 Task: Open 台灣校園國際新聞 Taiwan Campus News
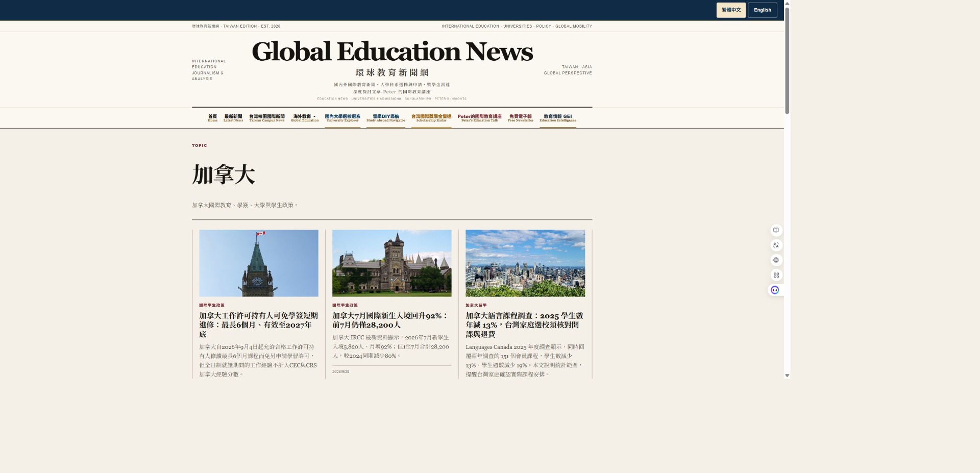pyautogui.click(x=267, y=118)
